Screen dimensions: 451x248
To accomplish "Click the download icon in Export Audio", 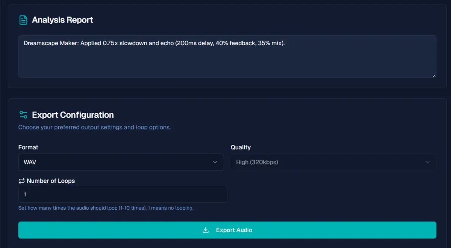I will (x=206, y=230).
